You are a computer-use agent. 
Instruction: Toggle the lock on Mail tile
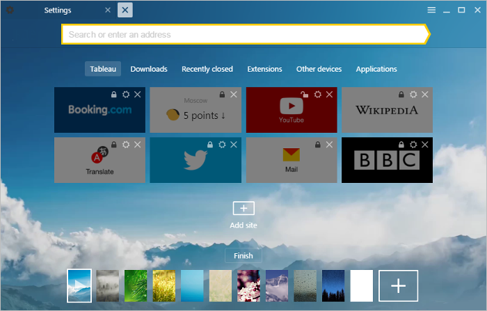[318, 145]
